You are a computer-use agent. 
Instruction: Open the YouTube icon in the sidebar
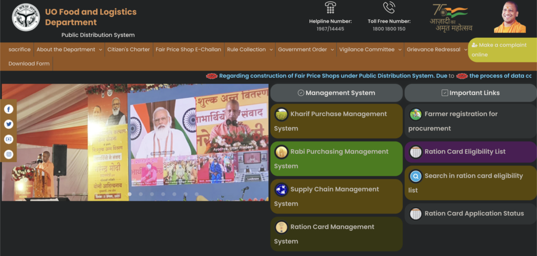9,139
